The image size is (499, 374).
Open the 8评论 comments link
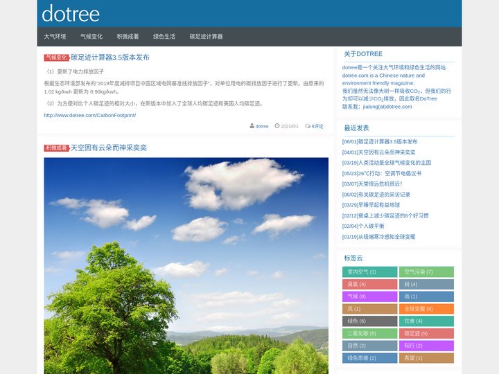coord(317,126)
